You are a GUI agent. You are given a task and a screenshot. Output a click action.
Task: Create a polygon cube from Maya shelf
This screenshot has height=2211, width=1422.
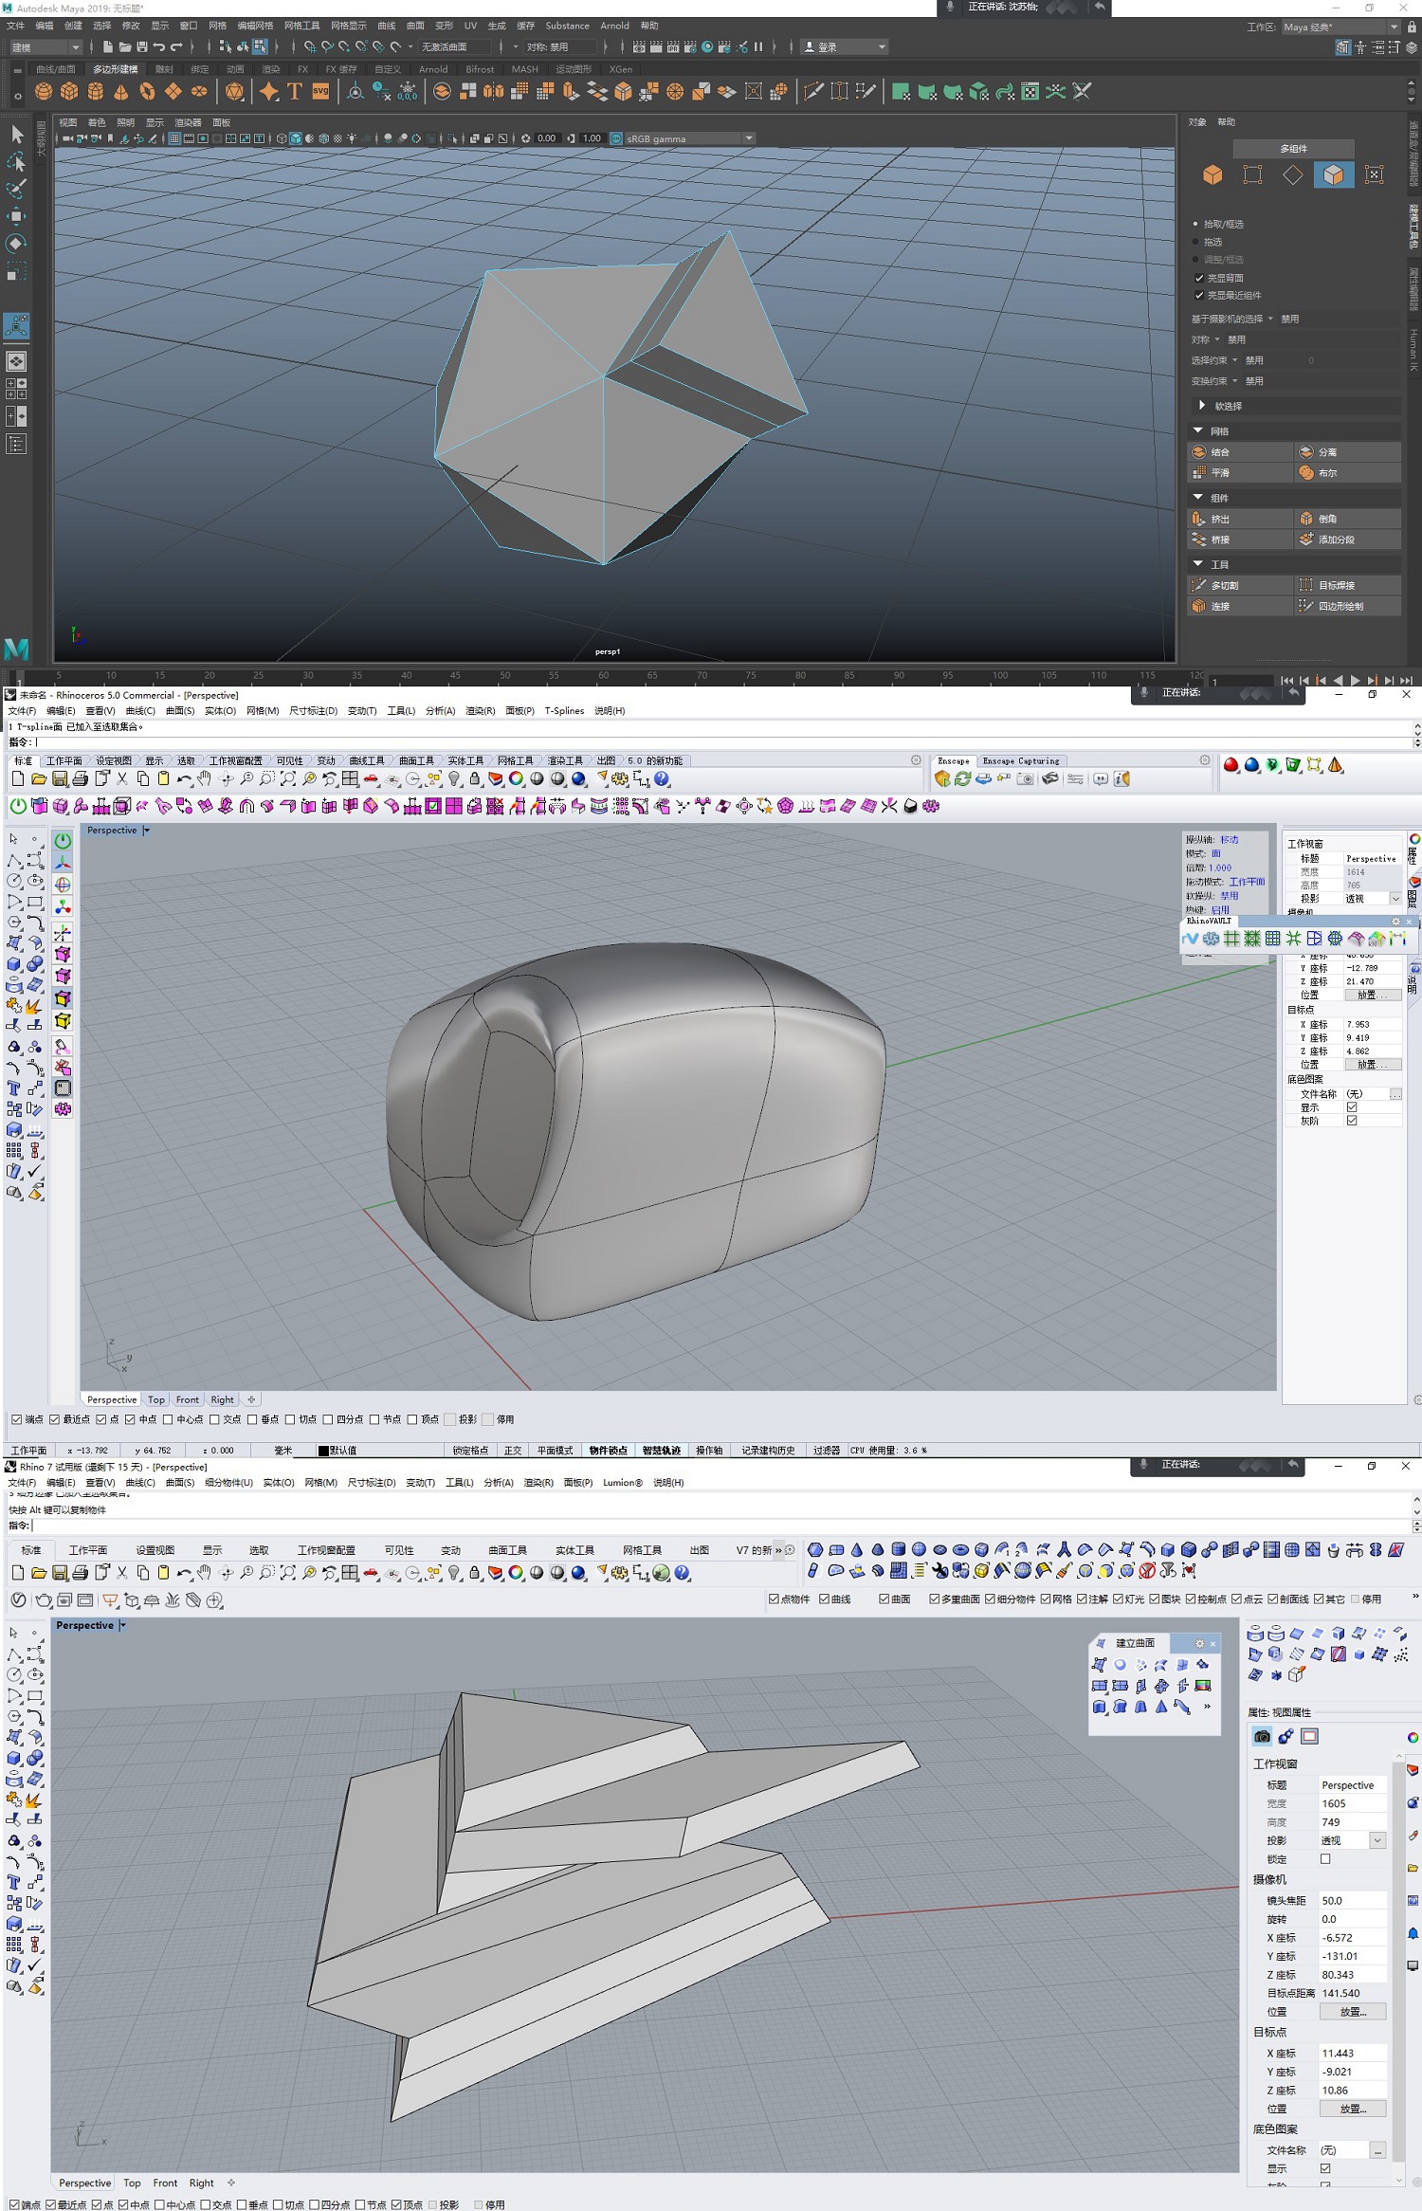69,91
